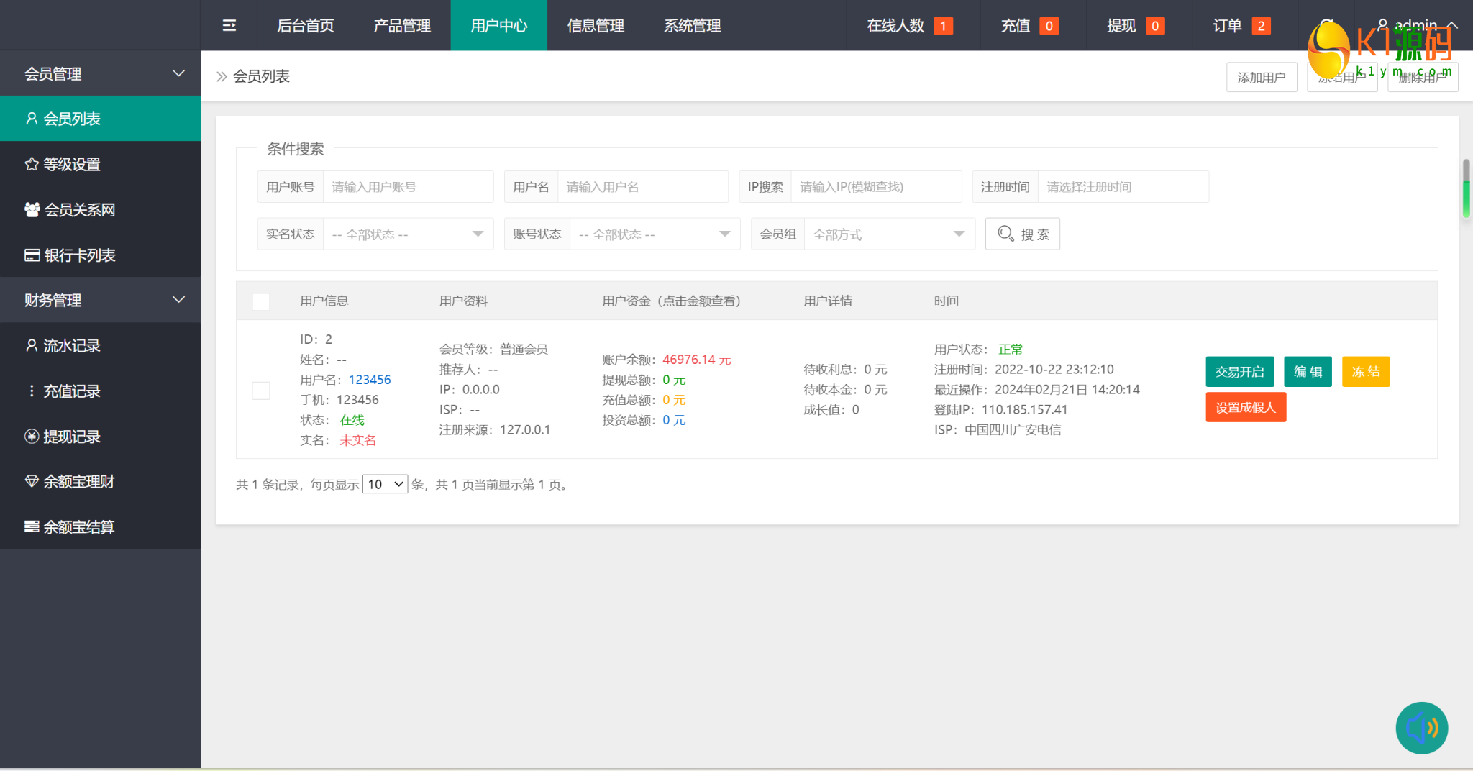1473x771 pixels.
Task: Switch to 产品管理 top tab
Action: click(x=402, y=26)
